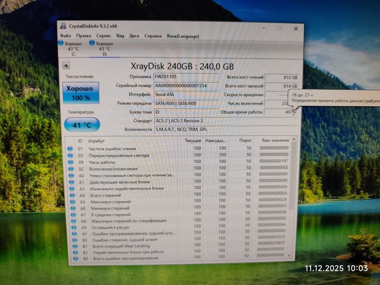
Task: Click the transfer mode field SATA/600 | SATA/600
Action: click(186, 103)
